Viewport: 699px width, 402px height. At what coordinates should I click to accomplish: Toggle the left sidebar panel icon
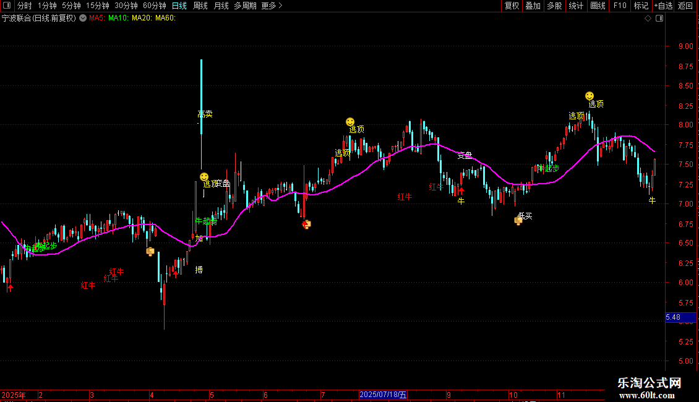[7, 6]
